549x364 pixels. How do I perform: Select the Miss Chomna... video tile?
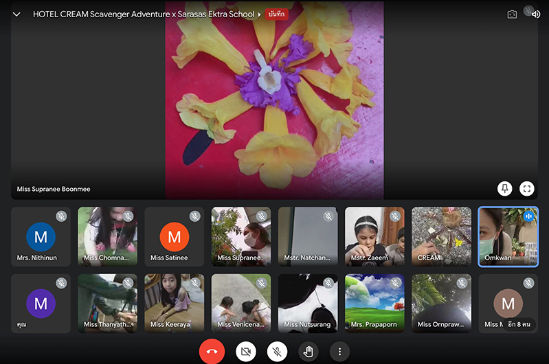point(107,236)
